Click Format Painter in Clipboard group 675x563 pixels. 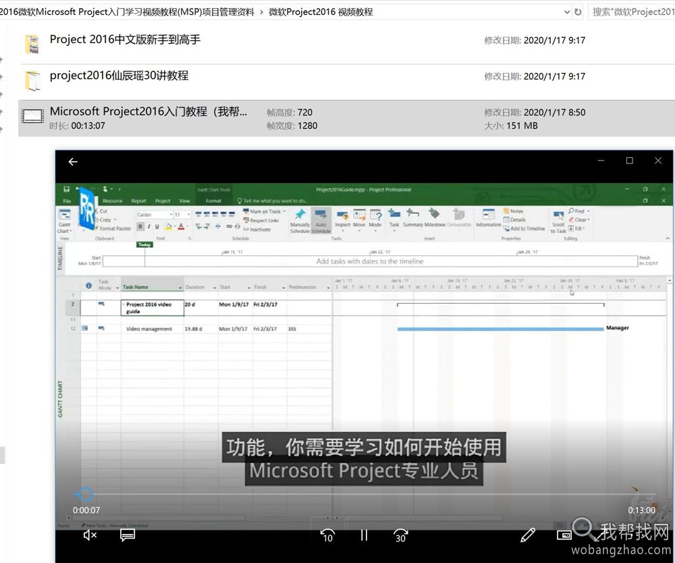point(113,229)
